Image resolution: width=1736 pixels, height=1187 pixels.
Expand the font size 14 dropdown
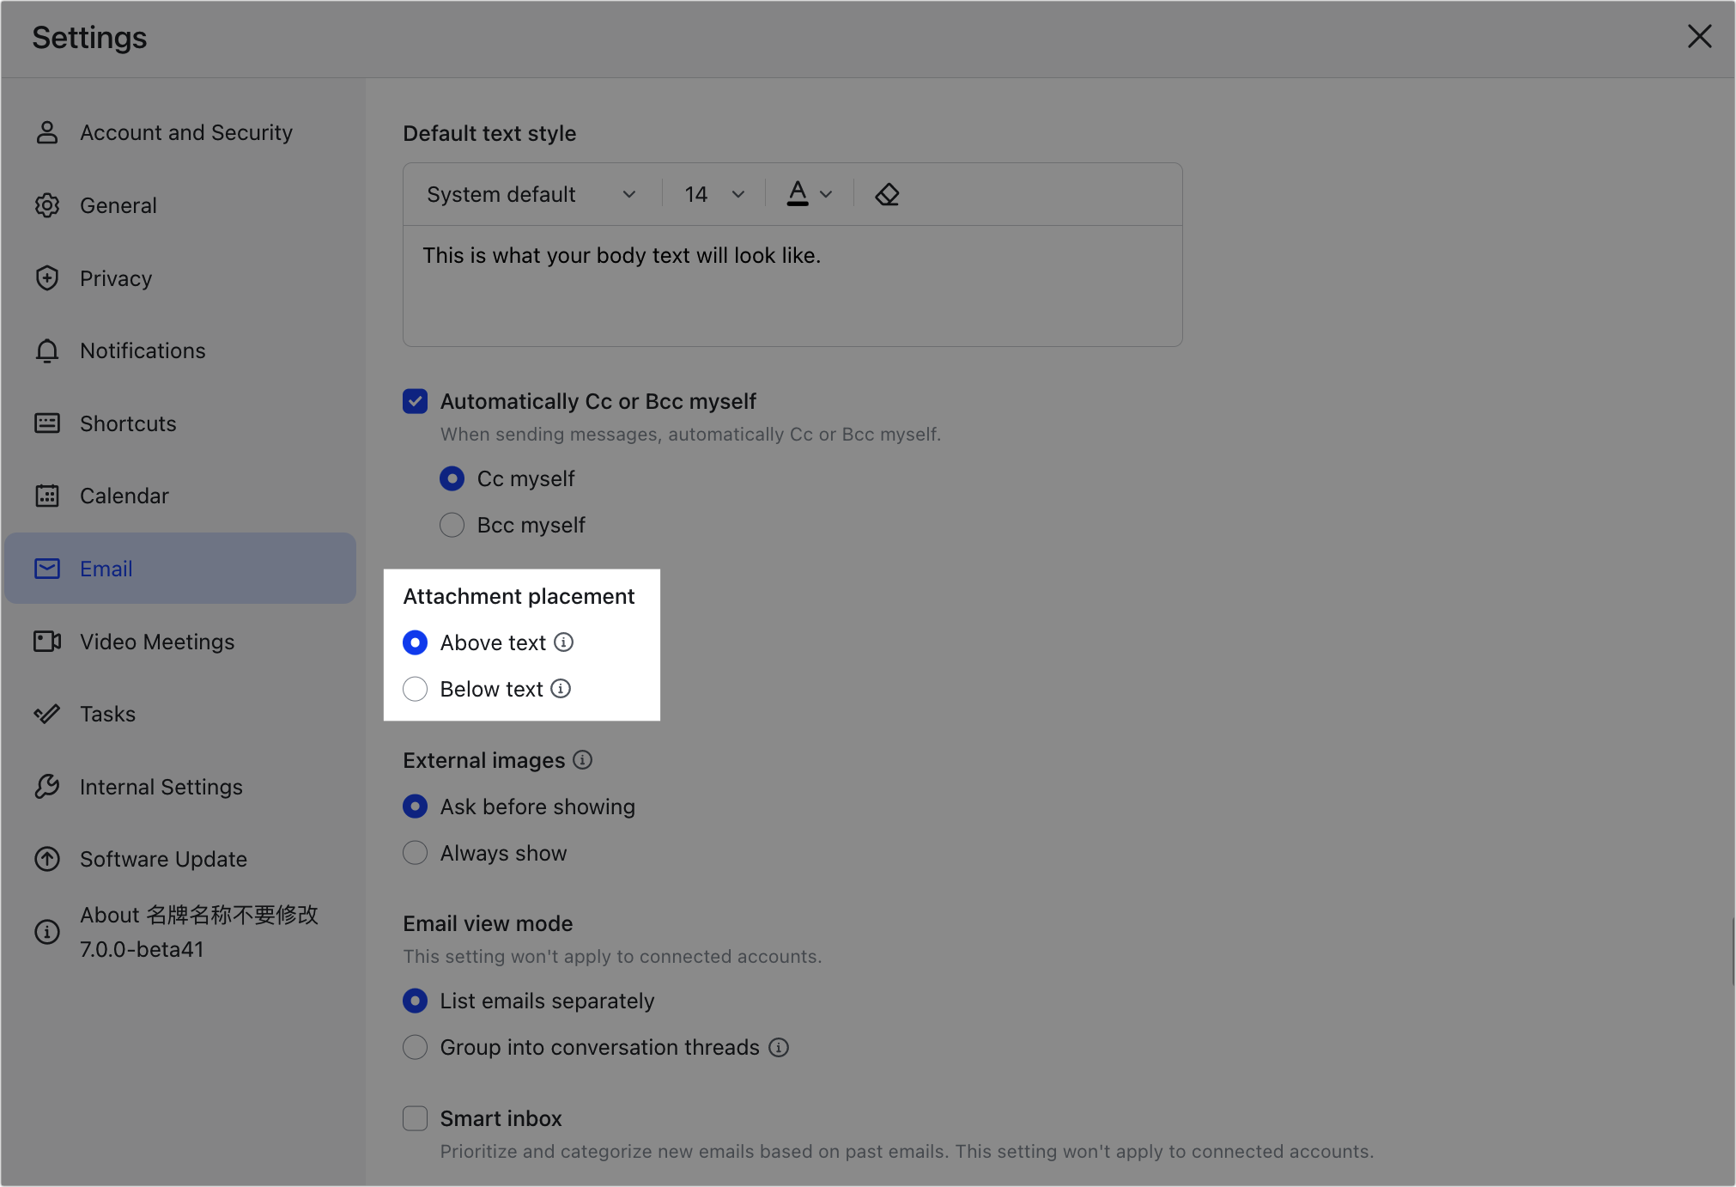coord(713,194)
